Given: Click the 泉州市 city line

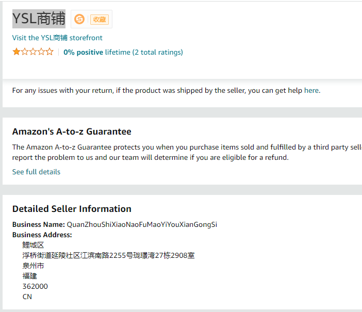Looking at the screenshot, I should [x=33, y=266].
